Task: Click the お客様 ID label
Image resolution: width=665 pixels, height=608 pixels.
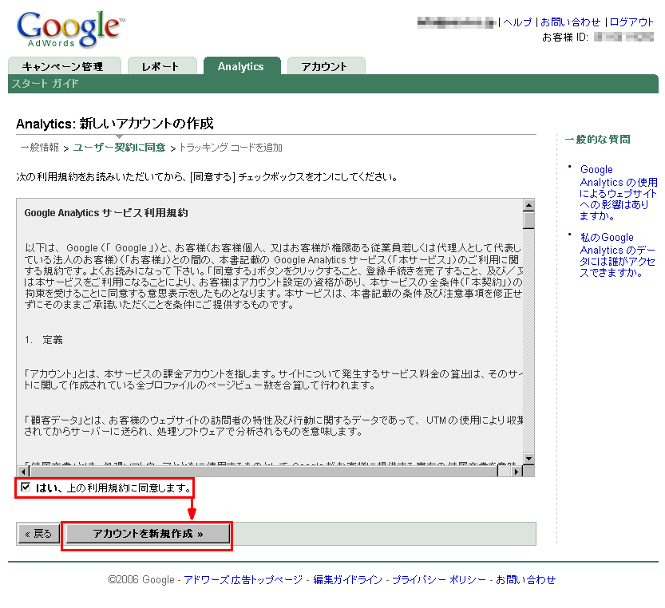Action: click(565, 38)
